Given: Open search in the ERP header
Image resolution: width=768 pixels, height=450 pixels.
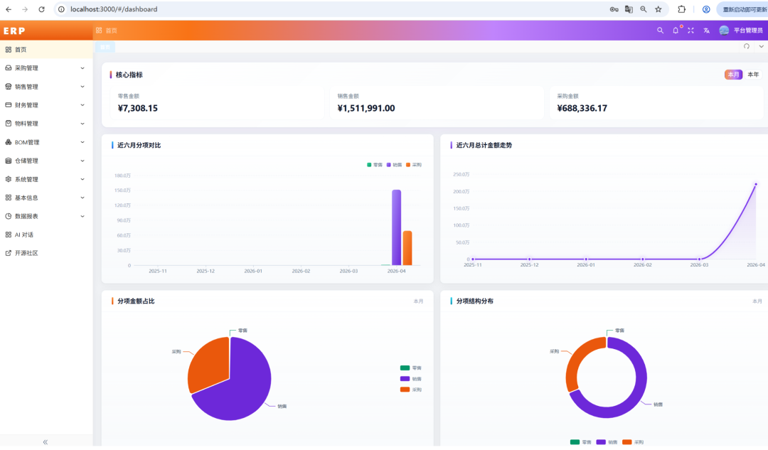Looking at the screenshot, I should (660, 31).
